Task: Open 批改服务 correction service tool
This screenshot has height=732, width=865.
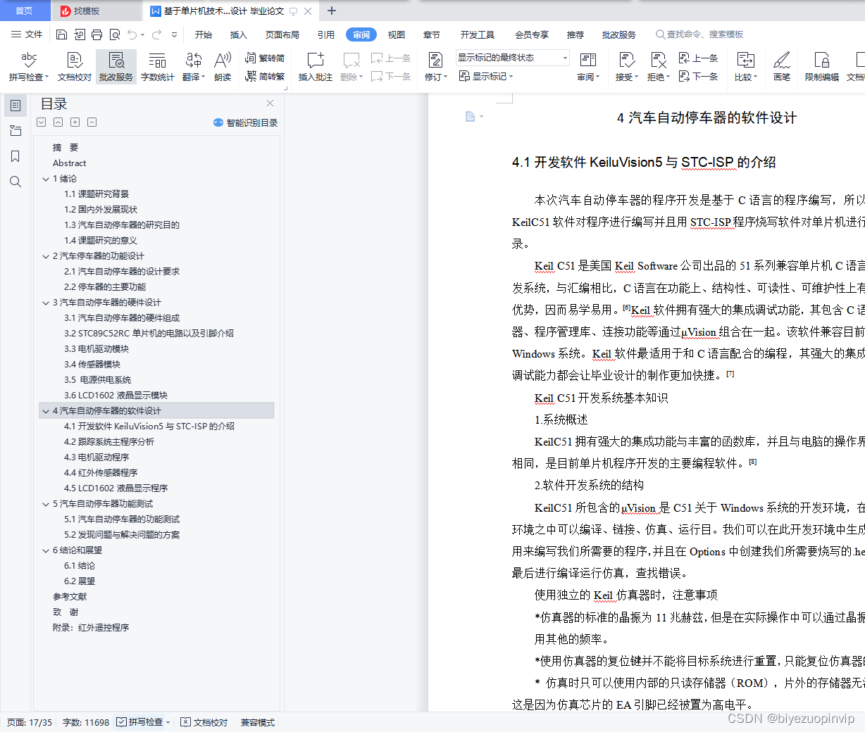Action: [116, 67]
